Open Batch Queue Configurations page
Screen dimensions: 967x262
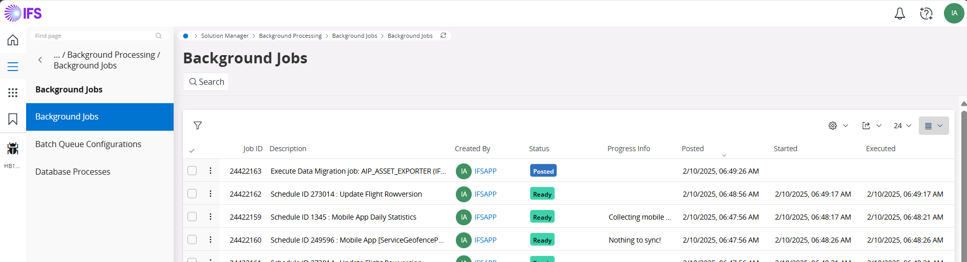(88, 145)
